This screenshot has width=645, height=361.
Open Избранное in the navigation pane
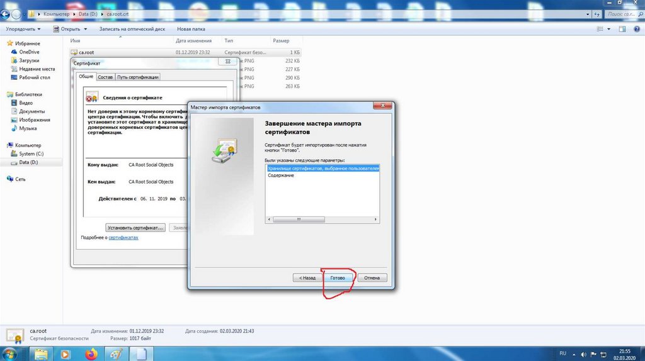coord(28,43)
